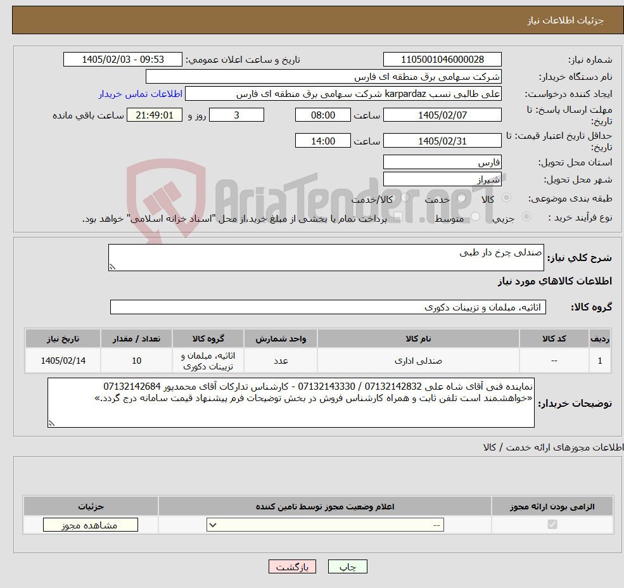The width and height of the screenshot is (624, 588).
Task: Open اطلاعات تماس خریدار link
Action: 141,94
